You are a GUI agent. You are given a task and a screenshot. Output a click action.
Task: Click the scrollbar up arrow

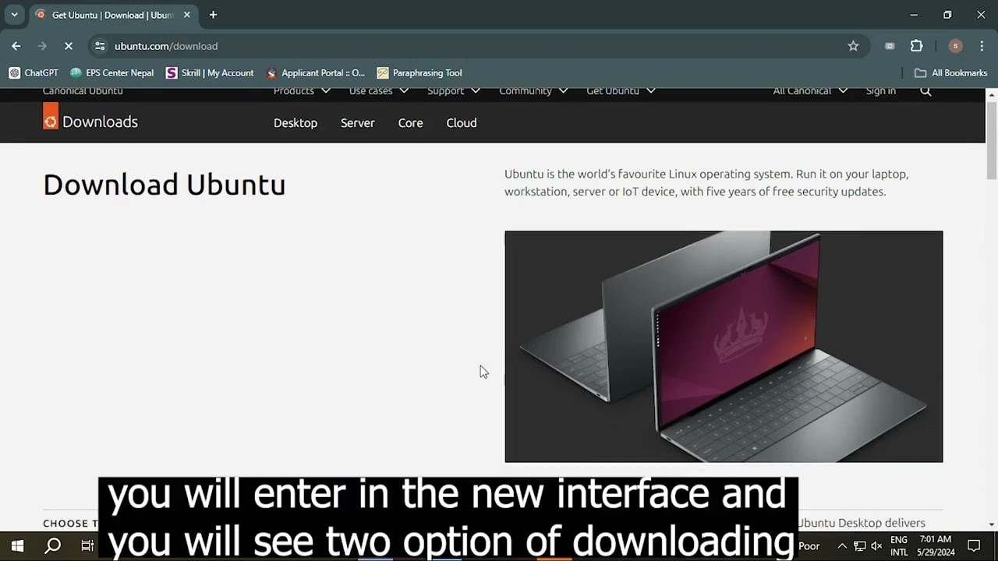(992, 95)
